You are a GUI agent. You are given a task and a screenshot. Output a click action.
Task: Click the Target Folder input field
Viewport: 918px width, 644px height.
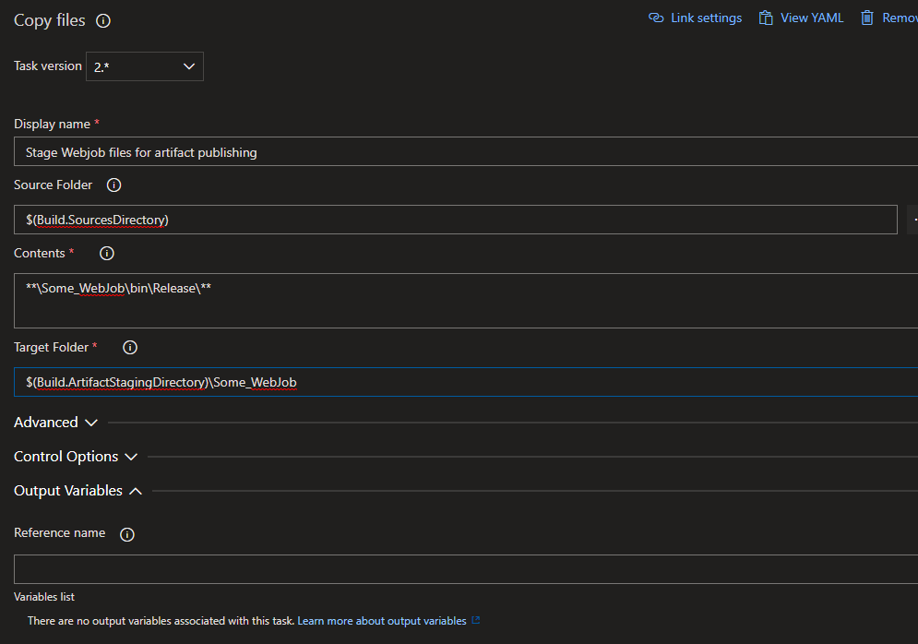[466, 382]
